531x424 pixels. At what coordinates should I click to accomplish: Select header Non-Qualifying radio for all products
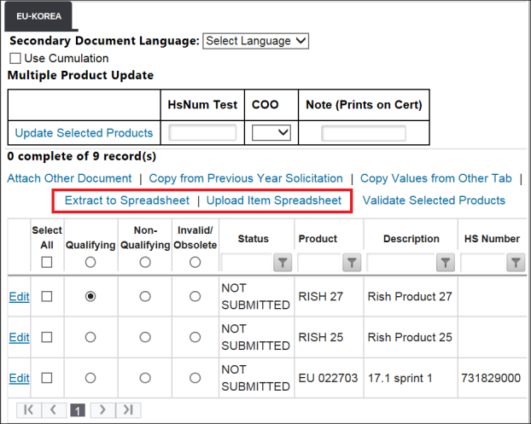(x=145, y=262)
